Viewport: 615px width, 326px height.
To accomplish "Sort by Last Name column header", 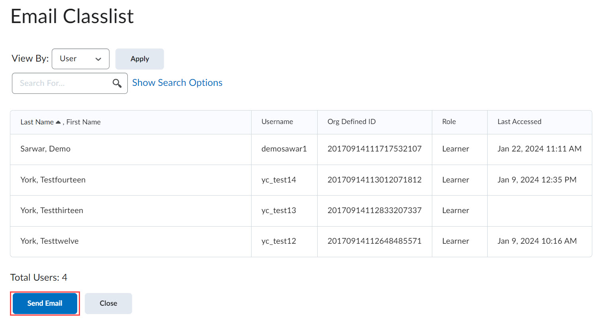I will 37,122.
